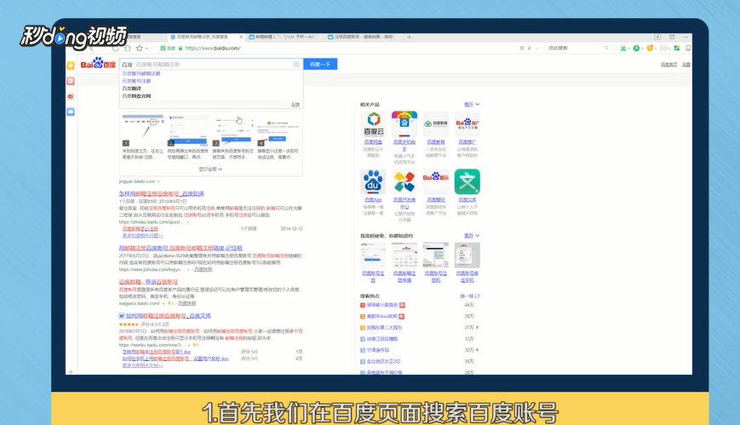This screenshot has height=425, width=740.
Task: Click the blue mail sidebar icon
Action: (71, 112)
